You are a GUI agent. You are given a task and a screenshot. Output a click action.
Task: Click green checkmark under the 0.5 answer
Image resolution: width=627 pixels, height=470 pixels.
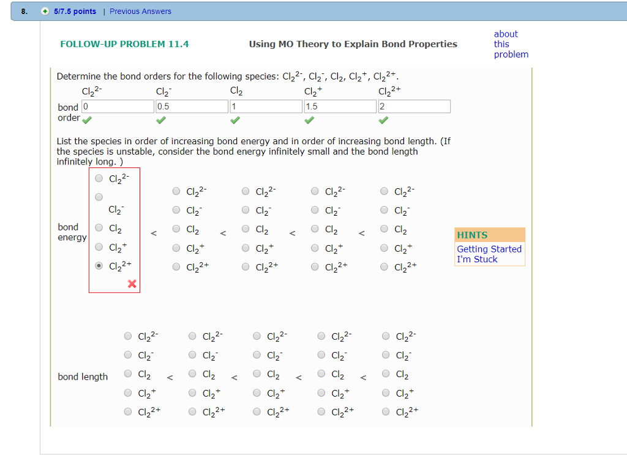161,120
